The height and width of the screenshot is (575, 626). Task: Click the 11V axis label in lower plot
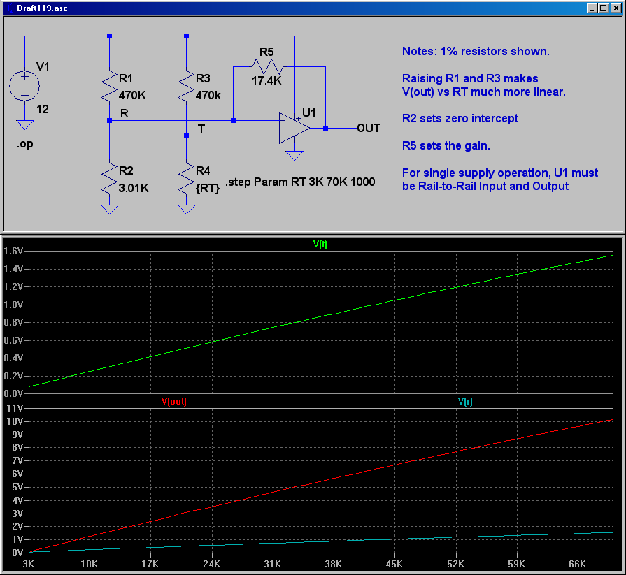click(15, 408)
